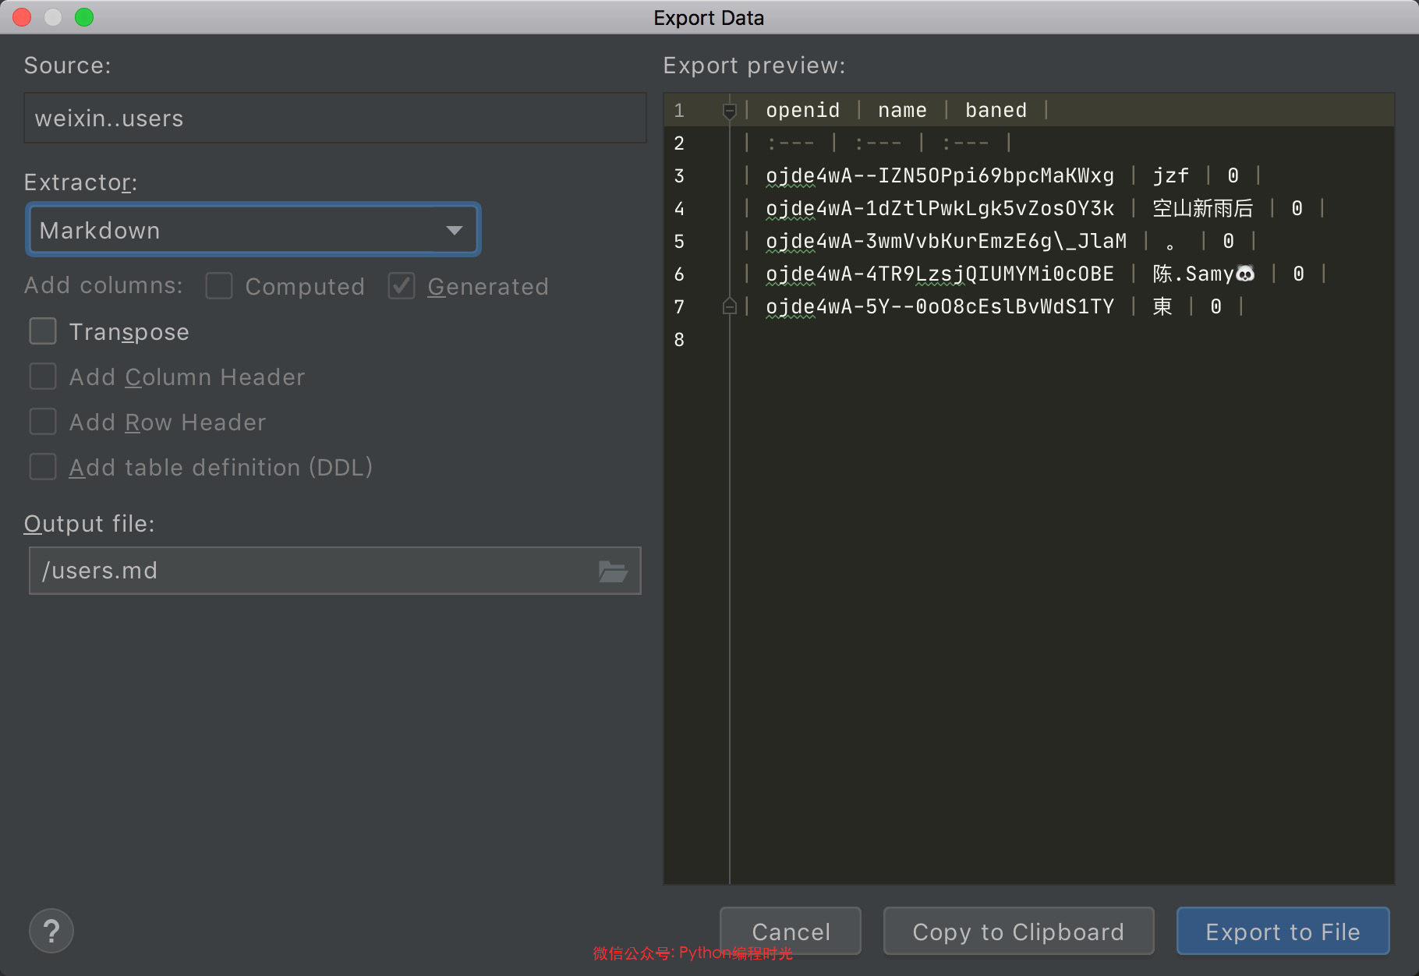Open the Markdown extractor dropdown
Image resolution: width=1419 pixels, height=976 pixels.
coord(253,230)
